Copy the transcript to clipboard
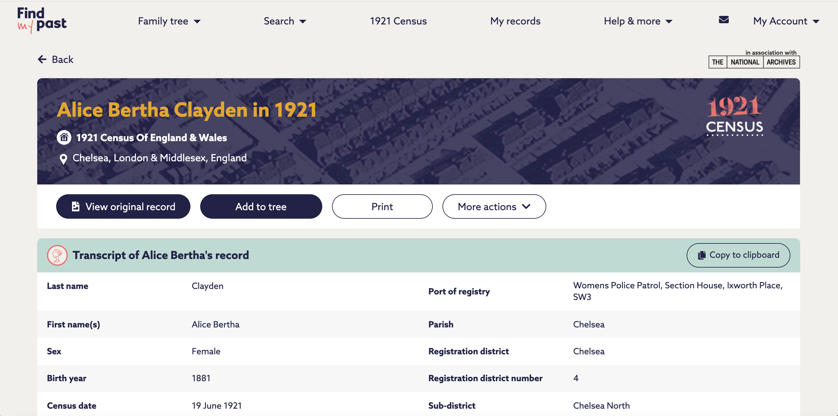This screenshot has width=838, height=416. 738,255
